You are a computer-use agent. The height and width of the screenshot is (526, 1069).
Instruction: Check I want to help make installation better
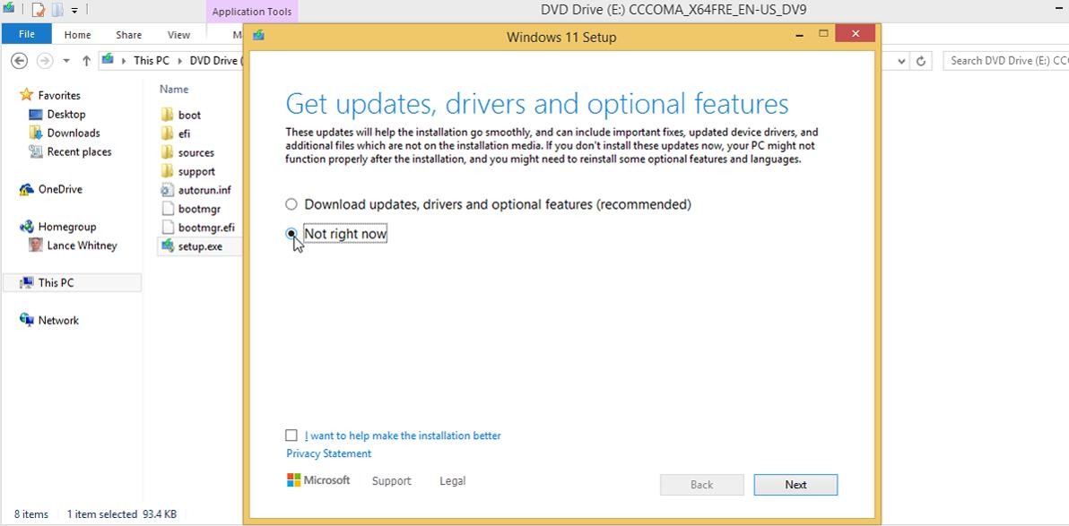[291, 435]
